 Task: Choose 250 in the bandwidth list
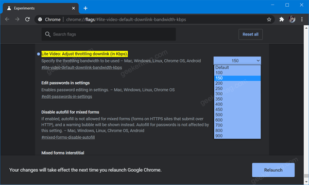coord(237,88)
